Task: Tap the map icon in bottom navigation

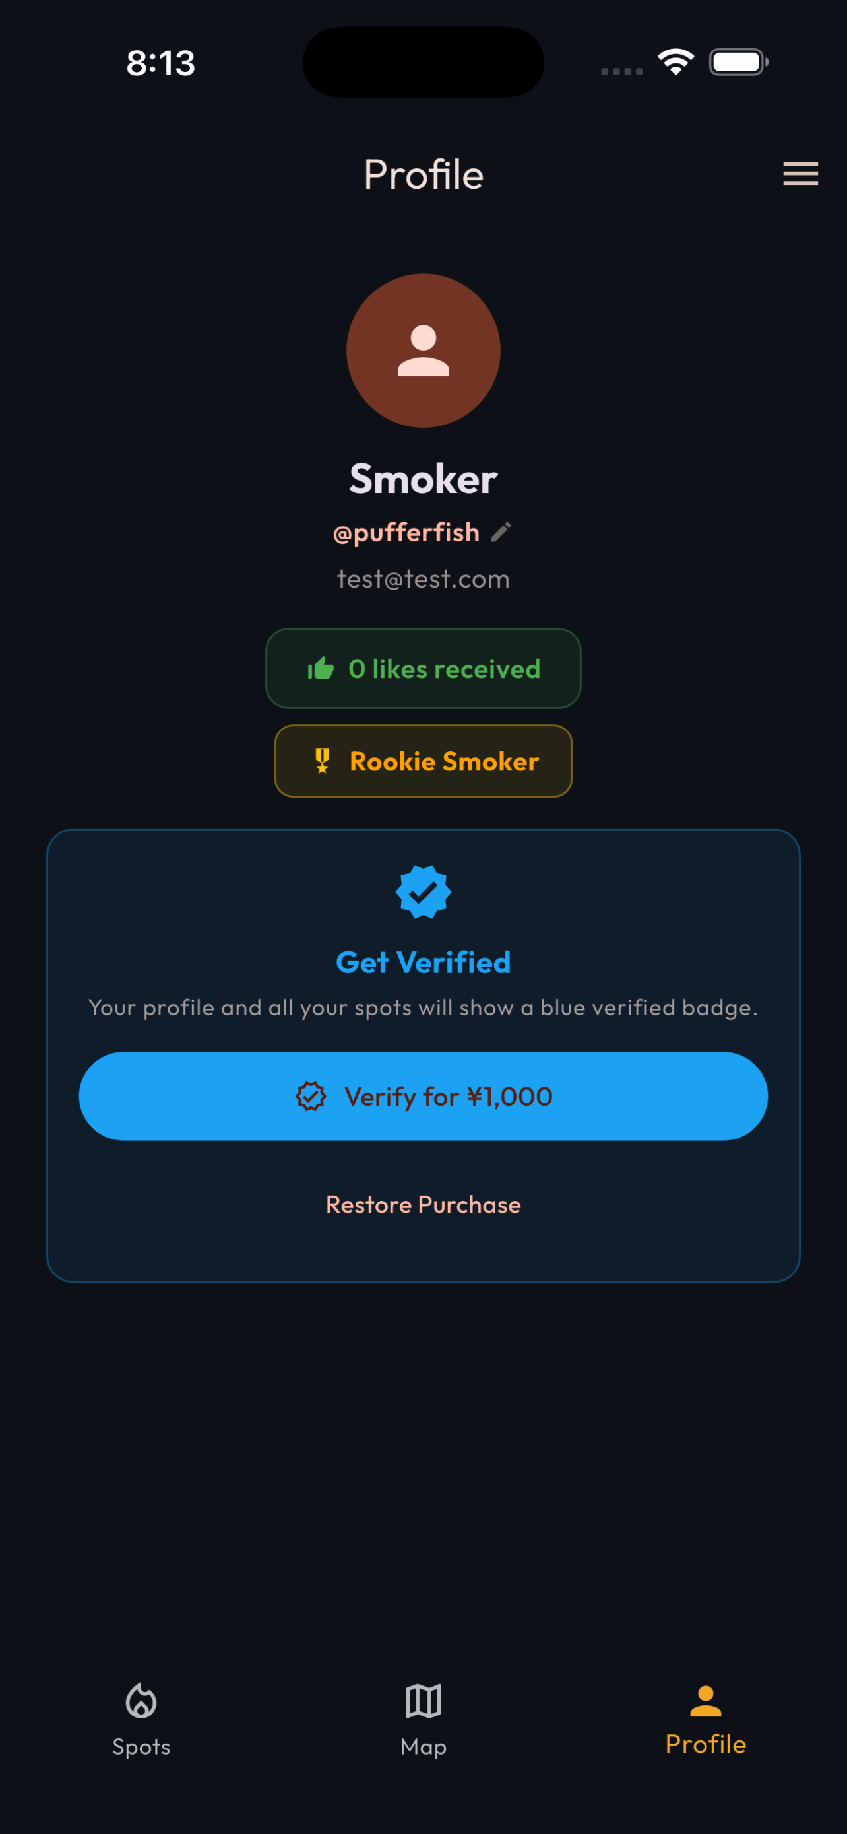Action: coord(423,1701)
